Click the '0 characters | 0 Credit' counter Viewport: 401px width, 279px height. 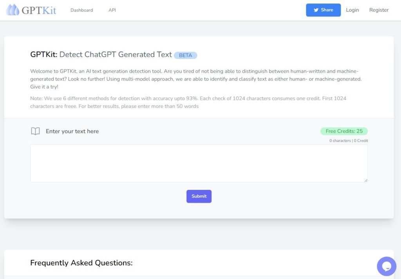[x=348, y=140]
